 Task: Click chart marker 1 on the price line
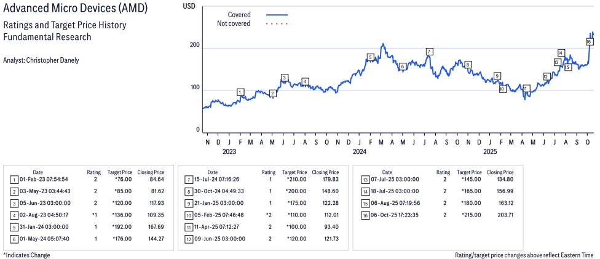[x=240, y=92]
